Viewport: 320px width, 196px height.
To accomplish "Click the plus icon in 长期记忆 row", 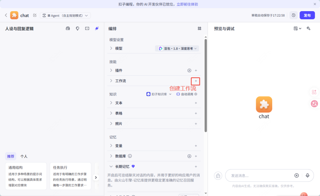I will click(196, 167).
